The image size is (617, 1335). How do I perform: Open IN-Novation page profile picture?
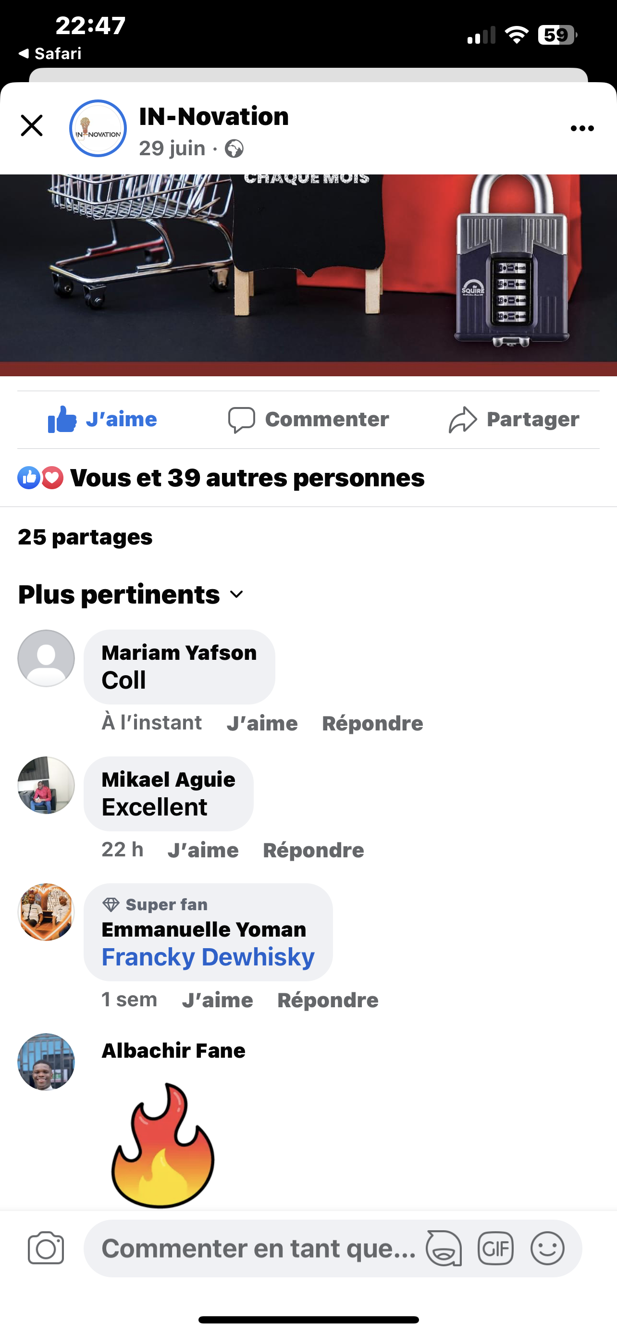click(x=98, y=128)
